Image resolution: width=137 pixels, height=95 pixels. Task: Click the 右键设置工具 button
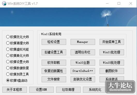pyautogui.click(x=54, y=52)
